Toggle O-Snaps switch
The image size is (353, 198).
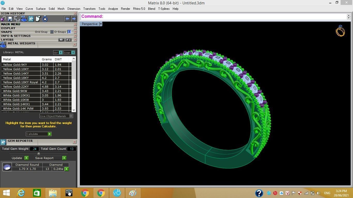click(69, 32)
